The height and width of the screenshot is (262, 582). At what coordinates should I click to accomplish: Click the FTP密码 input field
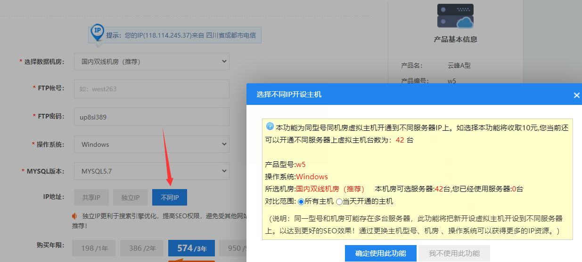coord(151,117)
